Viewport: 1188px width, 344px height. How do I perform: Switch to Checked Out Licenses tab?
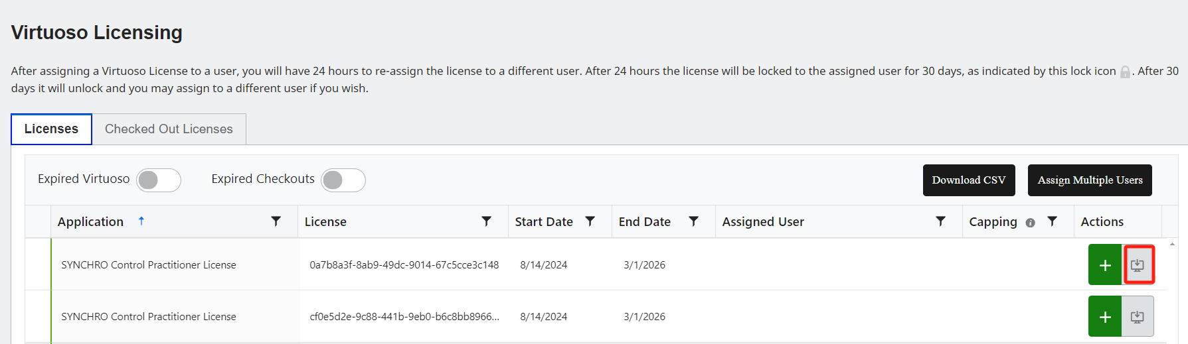pos(169,129)
